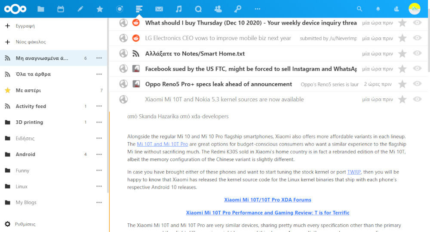This screenshot has width=430, height=232.
Task: Follow the Mi 10T and Mi 10T Pro link
Action: click(163, 144)
